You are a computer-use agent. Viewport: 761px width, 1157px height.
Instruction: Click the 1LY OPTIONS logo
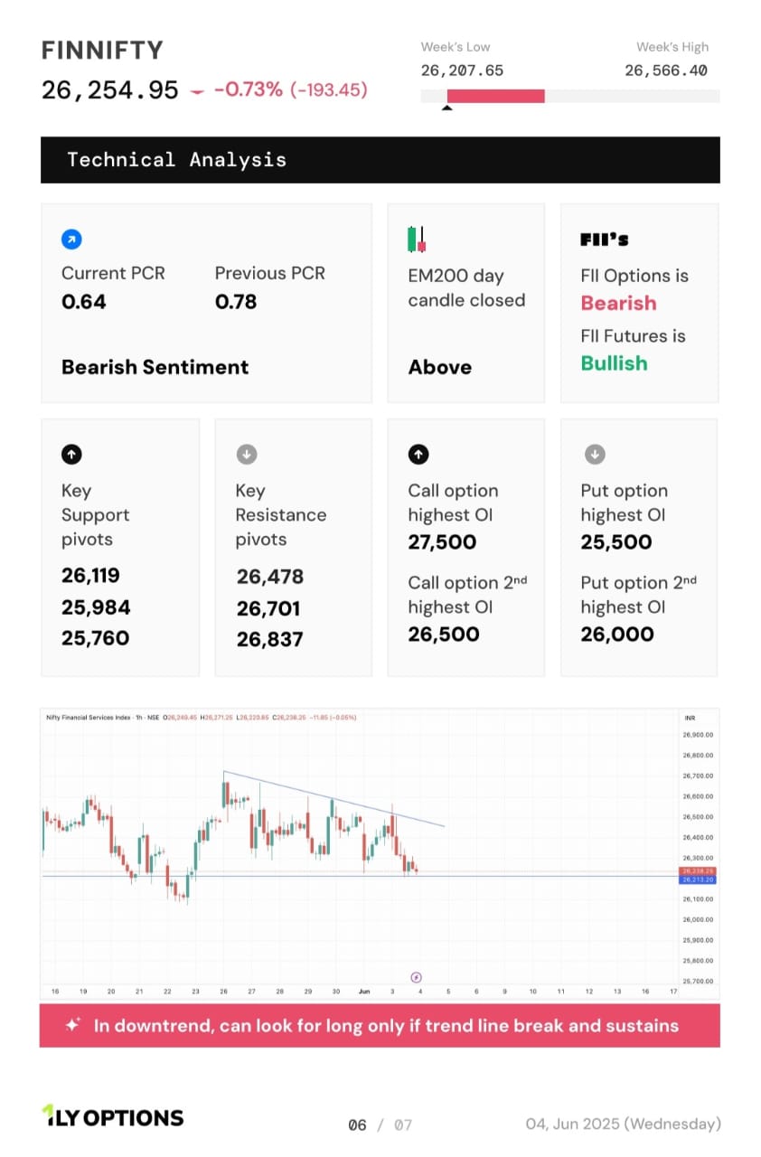coord(113,1117)
